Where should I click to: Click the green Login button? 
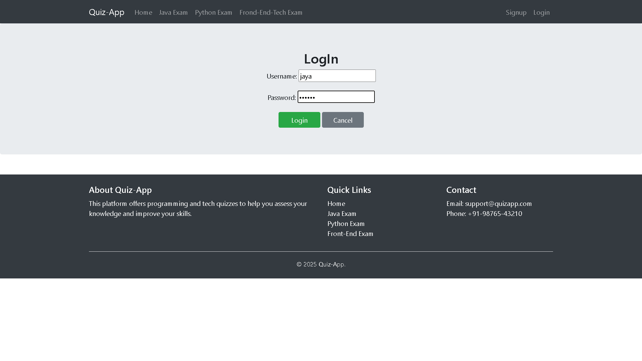coord(299,120)
